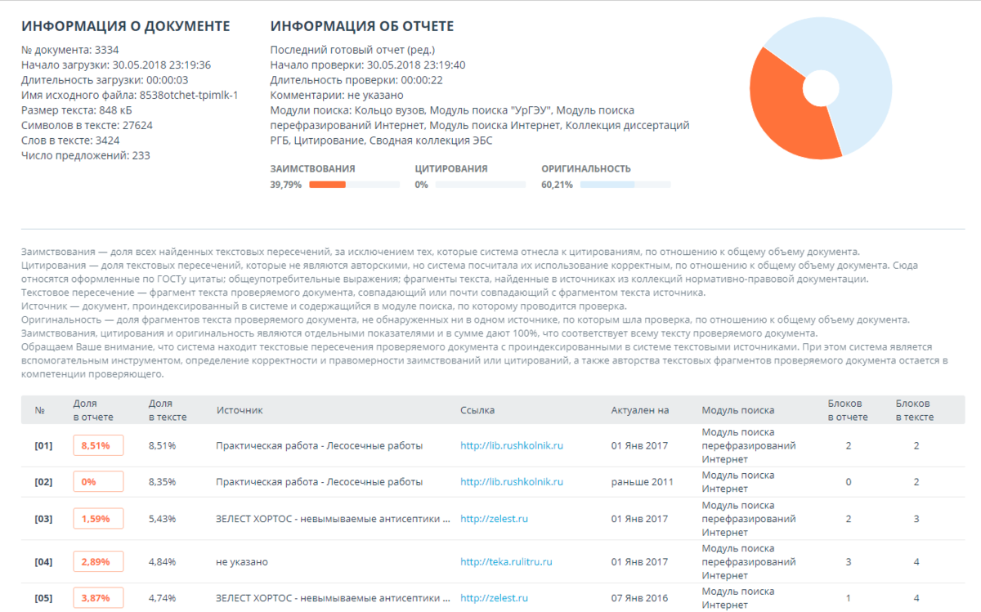Click the 'ОРИГИНАЛЬНОСТЬ' label

586,168
